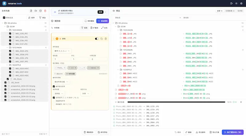Click the open folder icon in file list header

pos(36,11)
